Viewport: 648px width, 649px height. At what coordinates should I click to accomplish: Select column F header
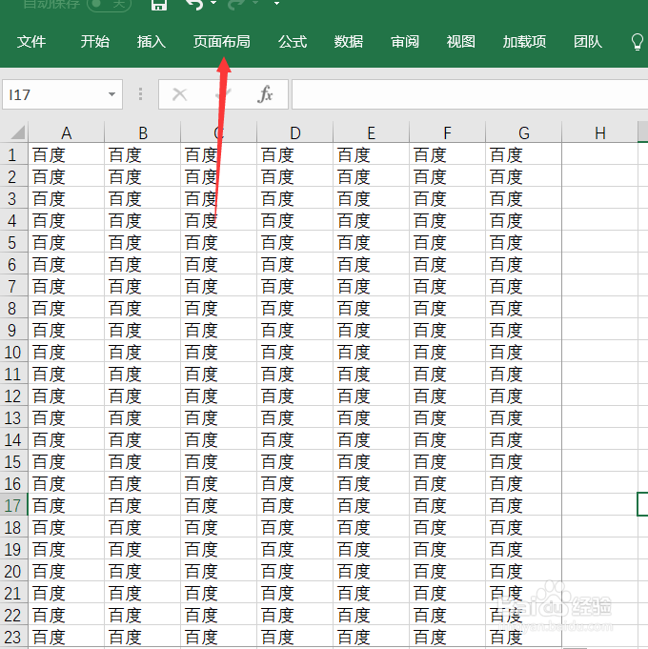click(x=447, y=132)
